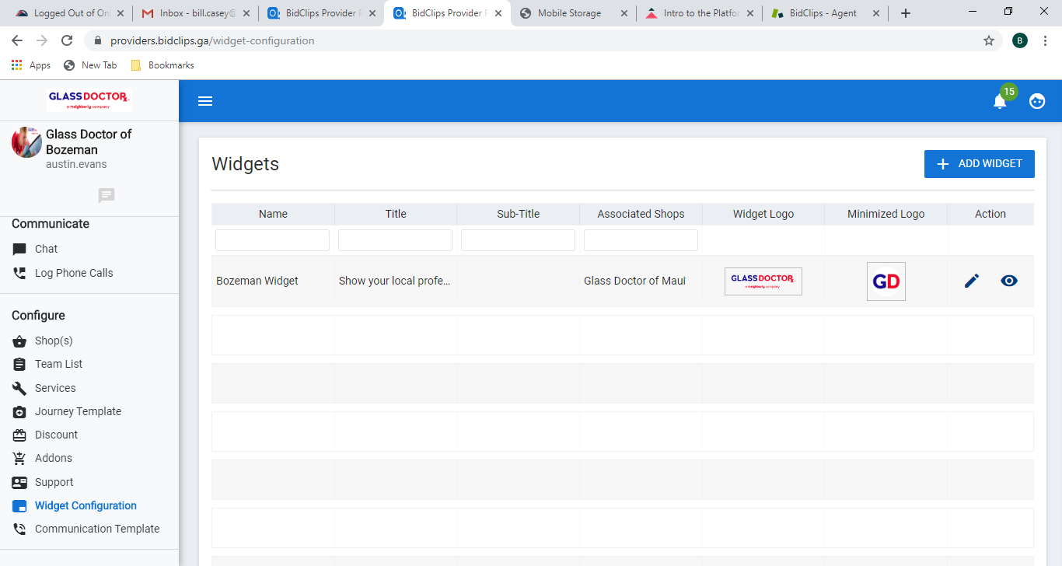Click the chat bubble icon under austin.evans

107,196
